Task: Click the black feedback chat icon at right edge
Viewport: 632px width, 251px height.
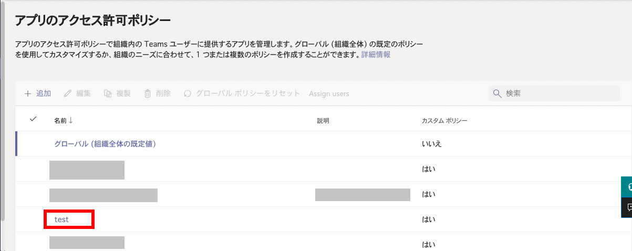Action: tap(627, 207)
